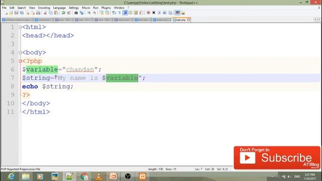This screenshot has height=181, width=322.
Task: Close document using menu bar X
Action: (x=319, y=8)
